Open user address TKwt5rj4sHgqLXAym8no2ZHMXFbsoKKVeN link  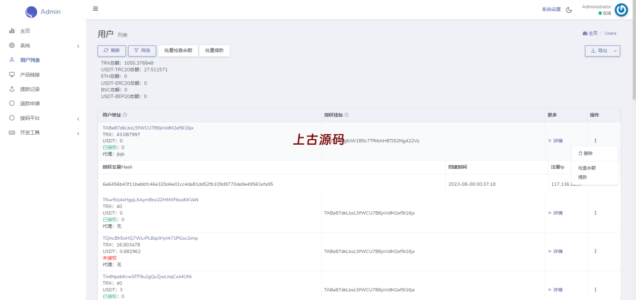[150, 200]
